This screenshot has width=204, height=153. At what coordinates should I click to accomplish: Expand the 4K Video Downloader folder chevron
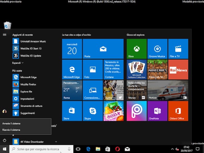tap(56, 142)
